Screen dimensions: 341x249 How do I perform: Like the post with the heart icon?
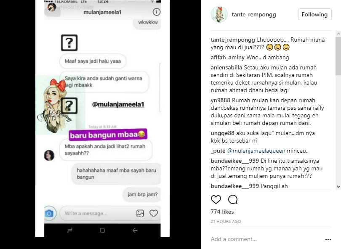coord(216,199)
